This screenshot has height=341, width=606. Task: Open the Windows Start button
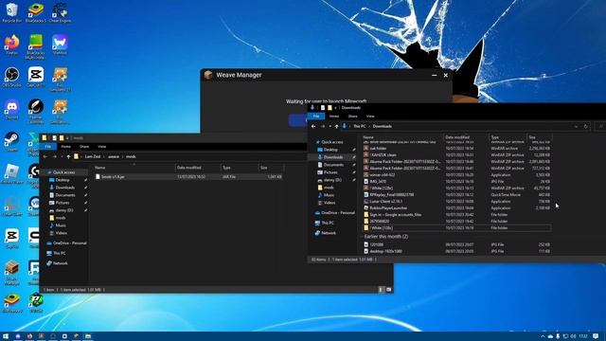click(x=6, y=336)
